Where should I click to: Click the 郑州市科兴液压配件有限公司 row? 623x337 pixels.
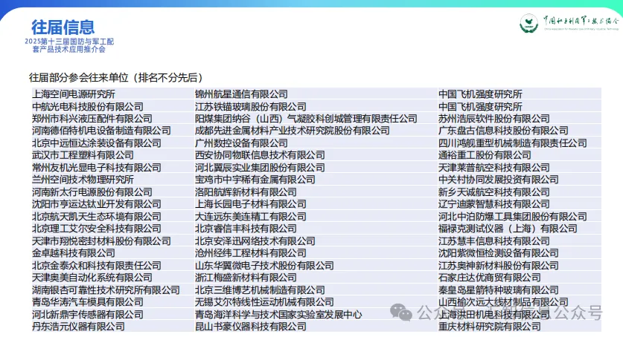point(92,119)
